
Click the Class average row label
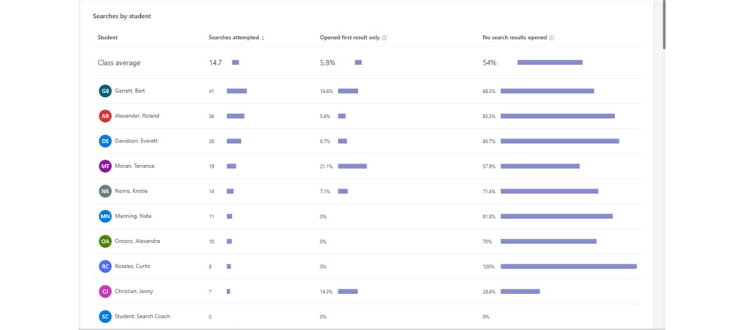(119, 63)
